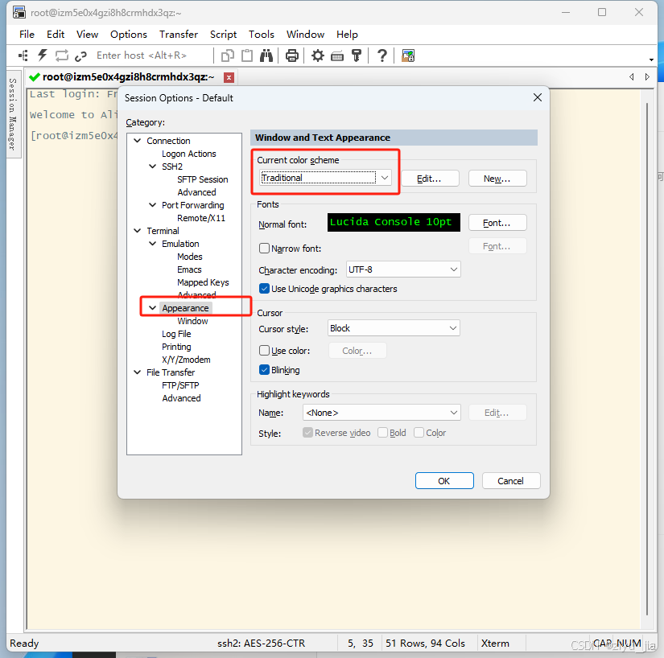Screen dimensions: 664x658
Task: Click the Lucida Console font preview swatch
Action: click(394, 222)
